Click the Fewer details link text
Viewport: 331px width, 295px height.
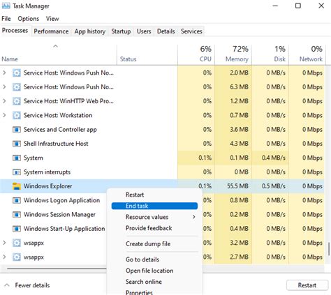coord(32,285)
